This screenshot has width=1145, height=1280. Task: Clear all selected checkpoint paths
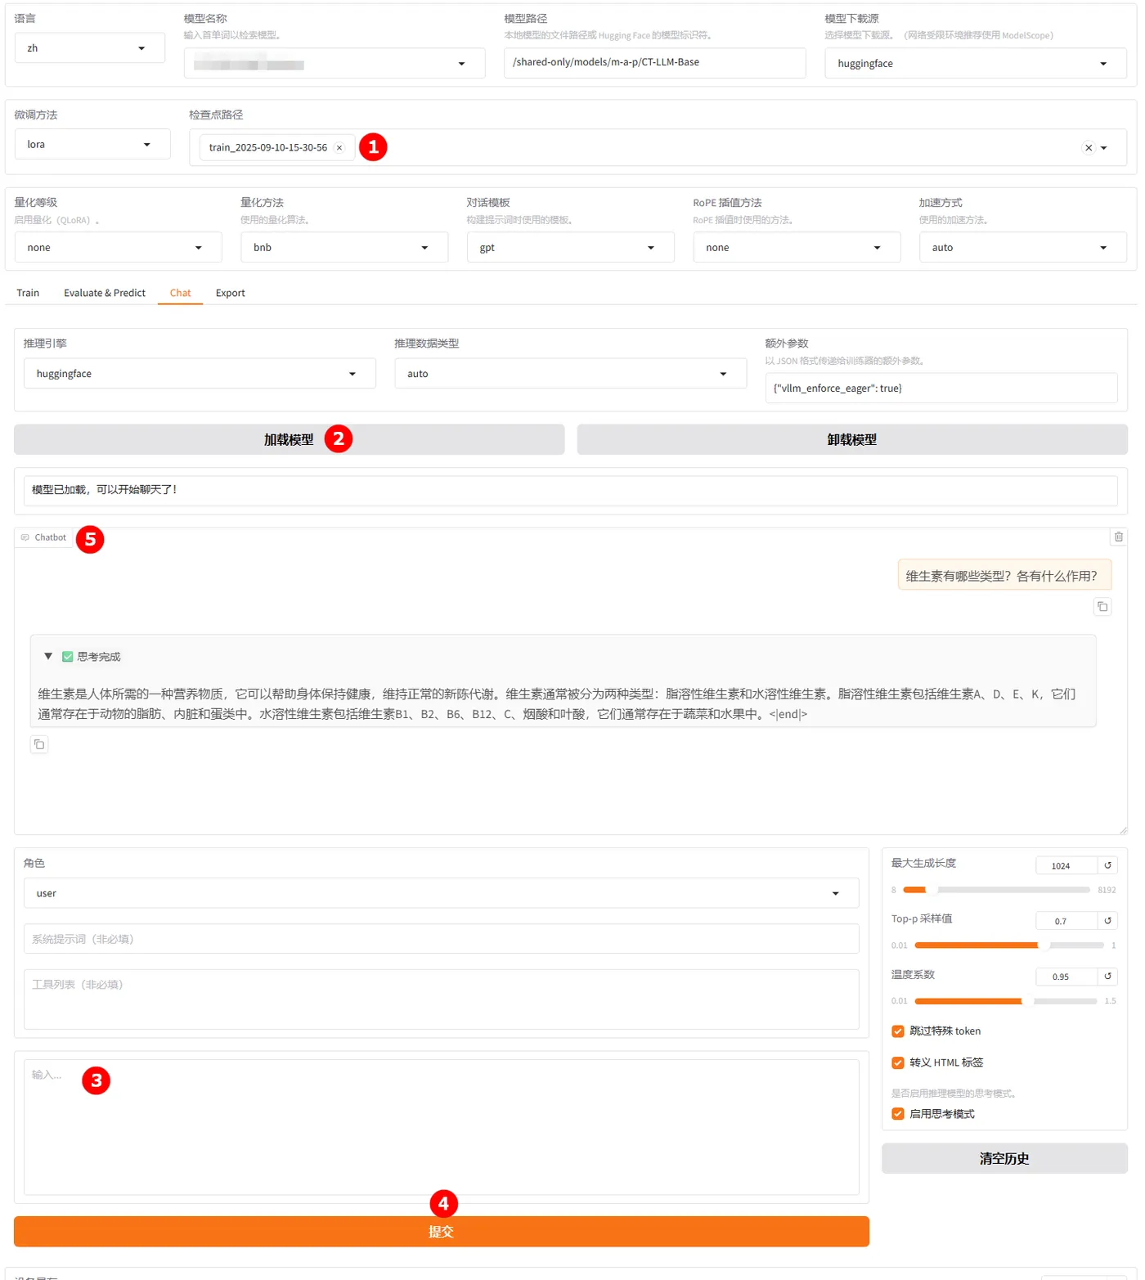point(1089,148)
